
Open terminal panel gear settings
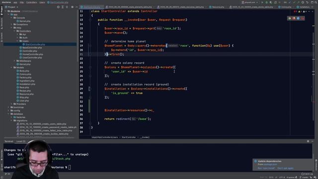pos(308,141)
